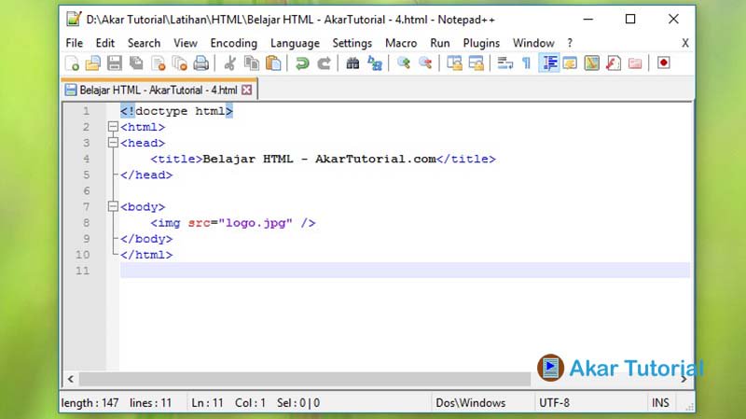746x419 pixels.
Task: Click the Print icon
Action: (201, 63)
